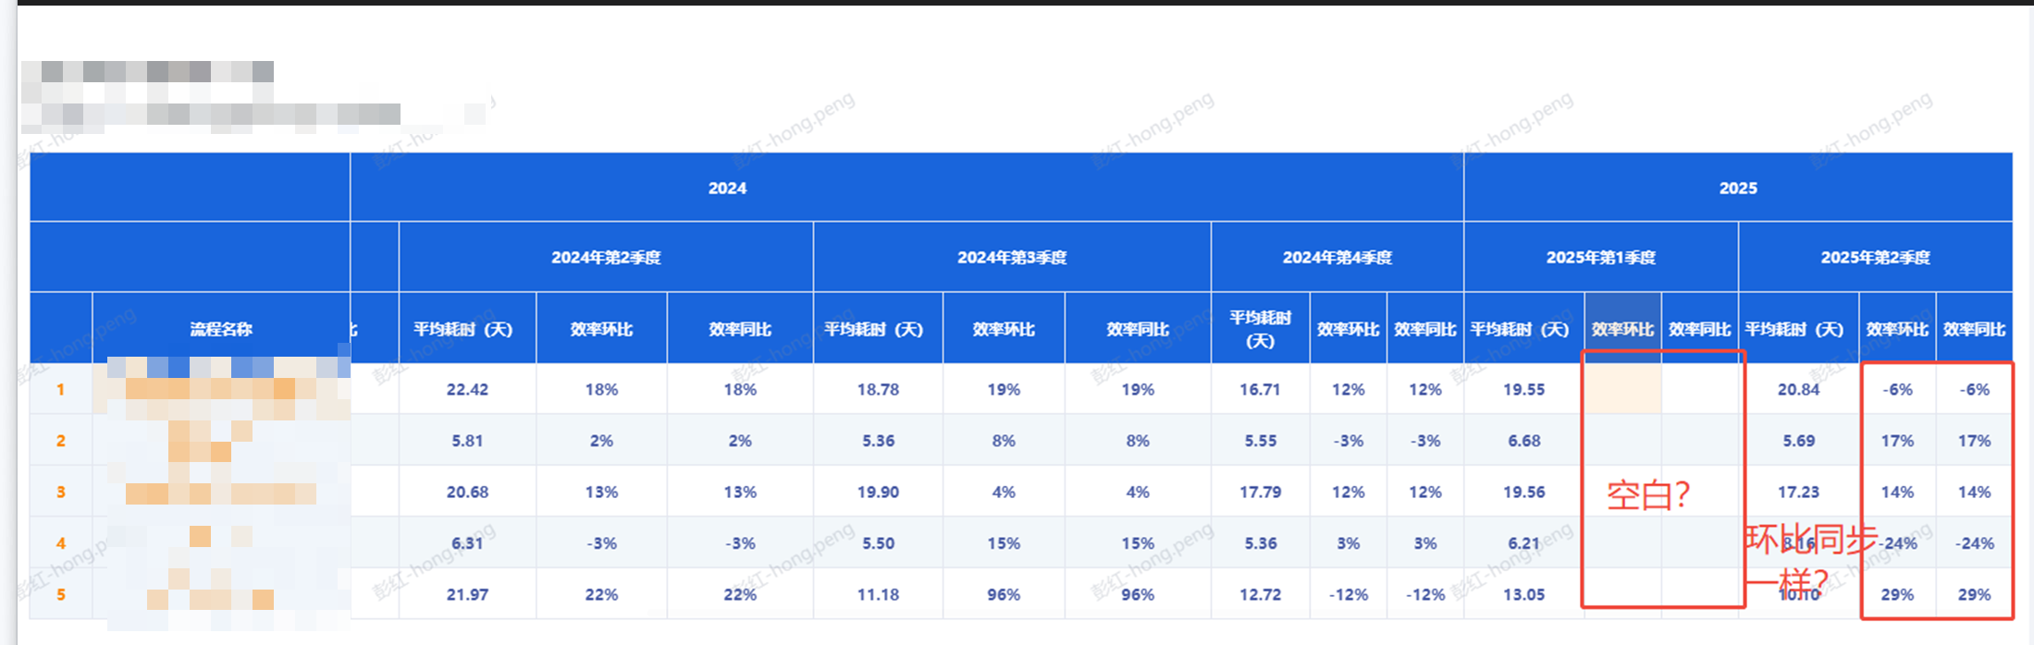Click the 5.81 cell in row 2
The image size is (2034, 645).
coord(467,441)
